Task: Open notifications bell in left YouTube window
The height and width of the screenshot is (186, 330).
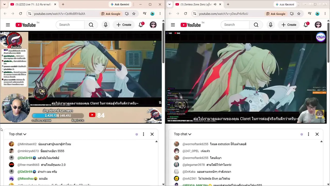Action: (141, 25)
